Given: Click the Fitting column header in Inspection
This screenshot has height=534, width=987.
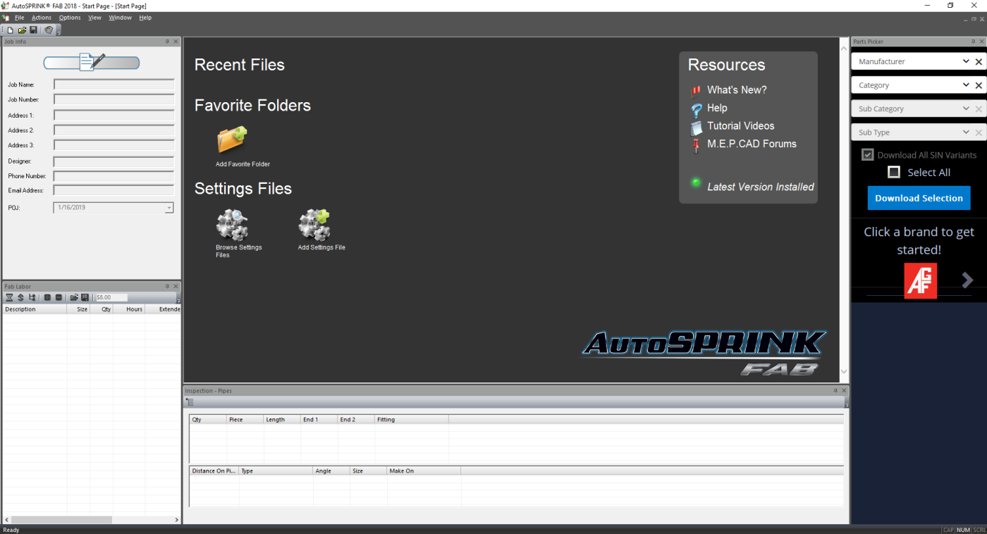Looking at the screenshot, I should tap(412, 419).
